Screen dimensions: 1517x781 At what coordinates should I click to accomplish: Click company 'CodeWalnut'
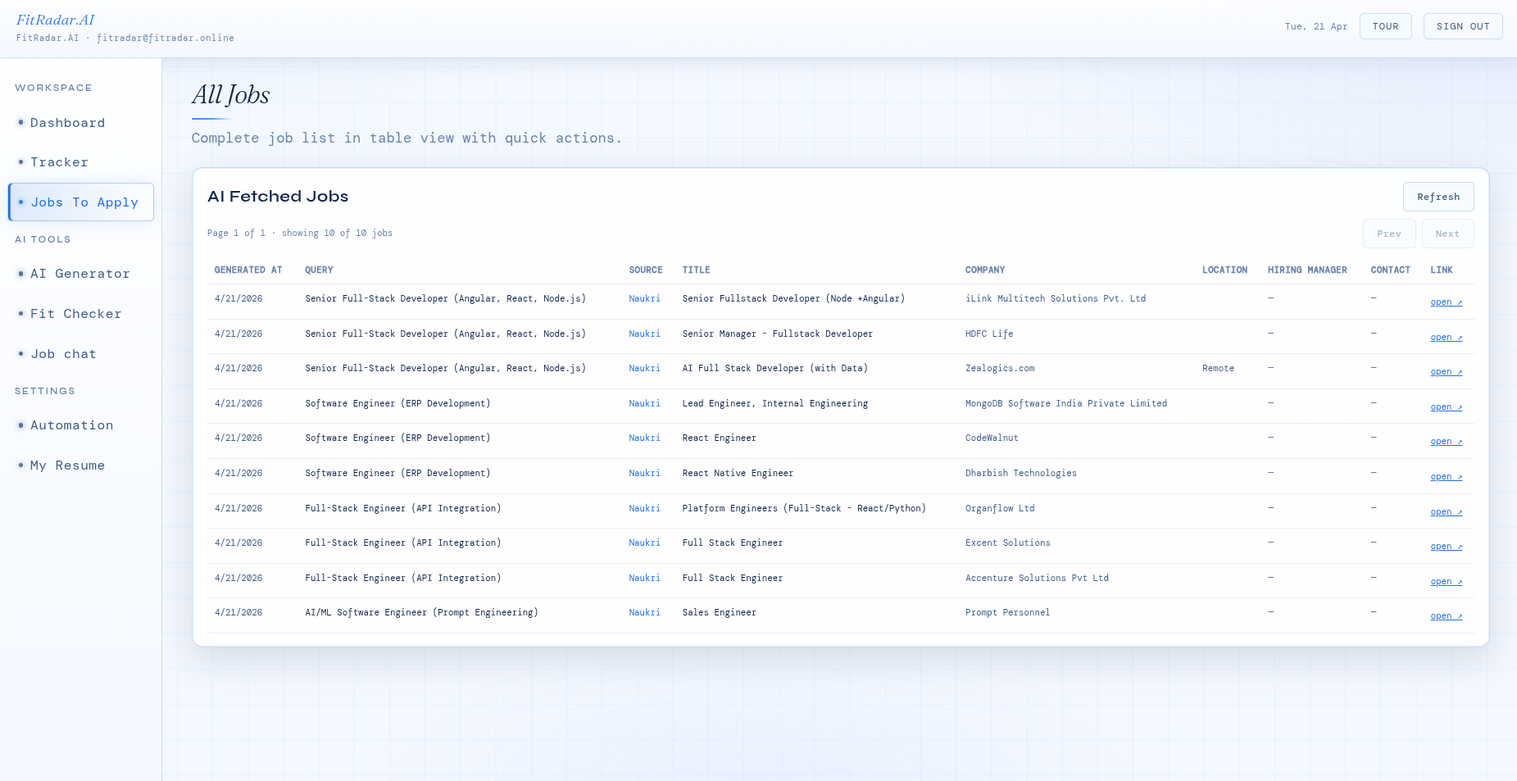point(992,438)
